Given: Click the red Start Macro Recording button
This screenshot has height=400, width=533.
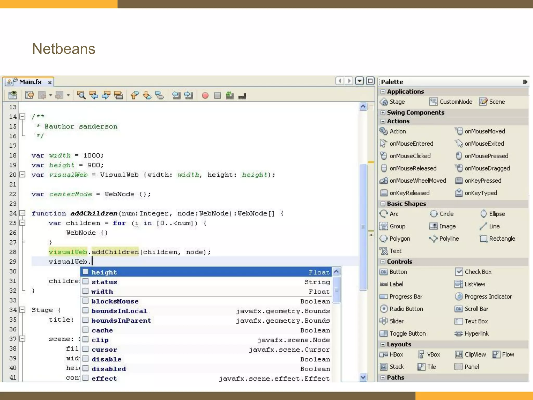Looking at the screenshot, I should pos(205,96).
